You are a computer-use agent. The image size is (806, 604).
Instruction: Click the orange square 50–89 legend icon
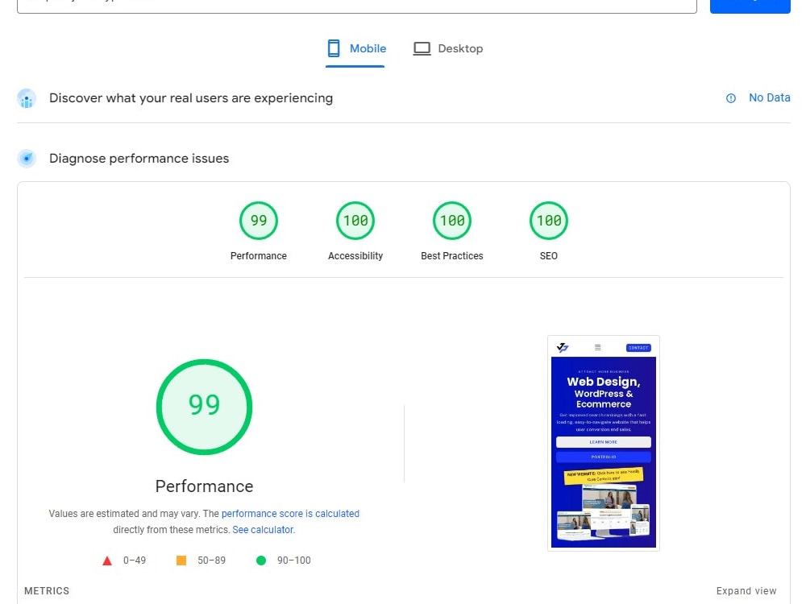pyautogui.click(x=181, y=561)
